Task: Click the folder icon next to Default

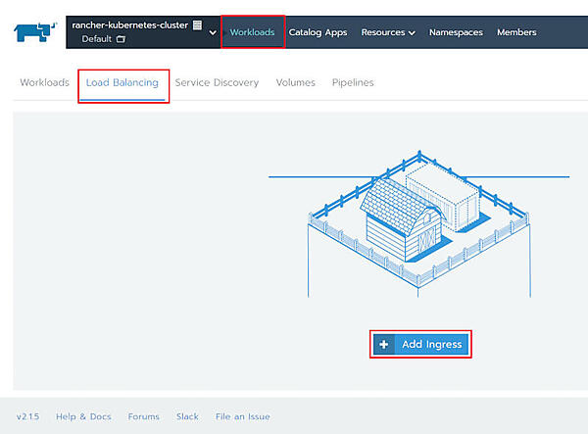Action: [122, 39]
